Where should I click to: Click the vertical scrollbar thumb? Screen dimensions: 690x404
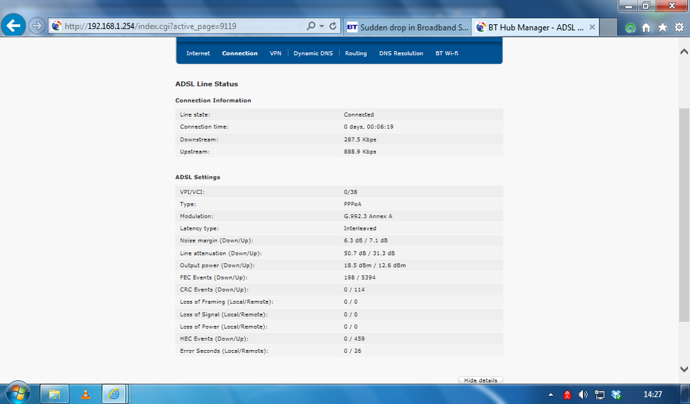click(x=684, y=215)
